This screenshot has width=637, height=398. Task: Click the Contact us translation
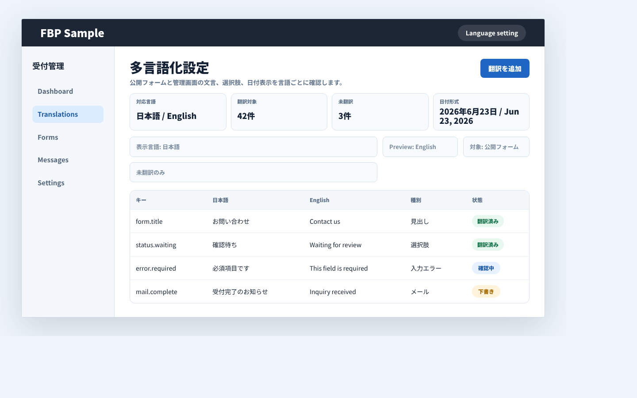pyautogui.click(x=325, y=222)
